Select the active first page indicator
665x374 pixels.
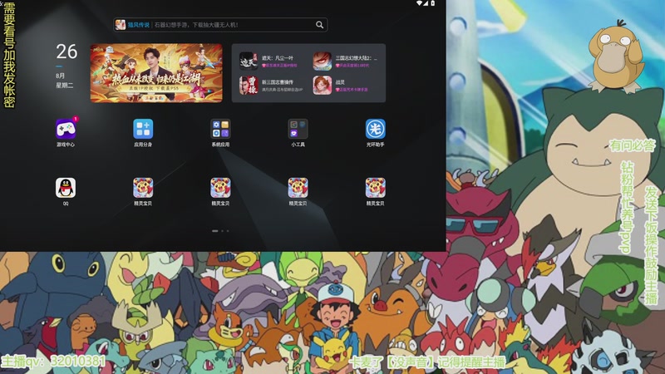[x=215, y=231]
